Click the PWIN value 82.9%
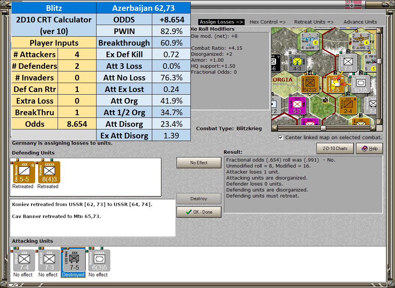Viewport: 395px width, 288px height. pyautogui.click(x=171, y=31)
